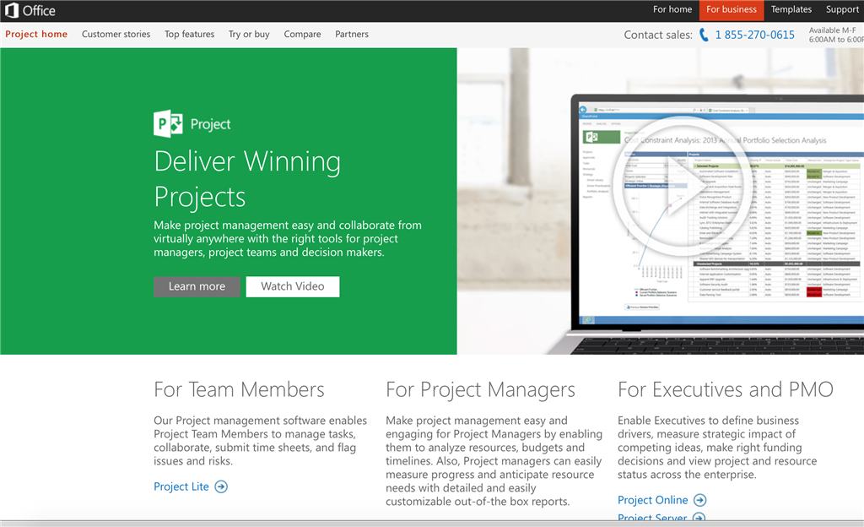Click the Office logo icon
The height and width of the screenshot is (527, 864).
pos(12,10)
